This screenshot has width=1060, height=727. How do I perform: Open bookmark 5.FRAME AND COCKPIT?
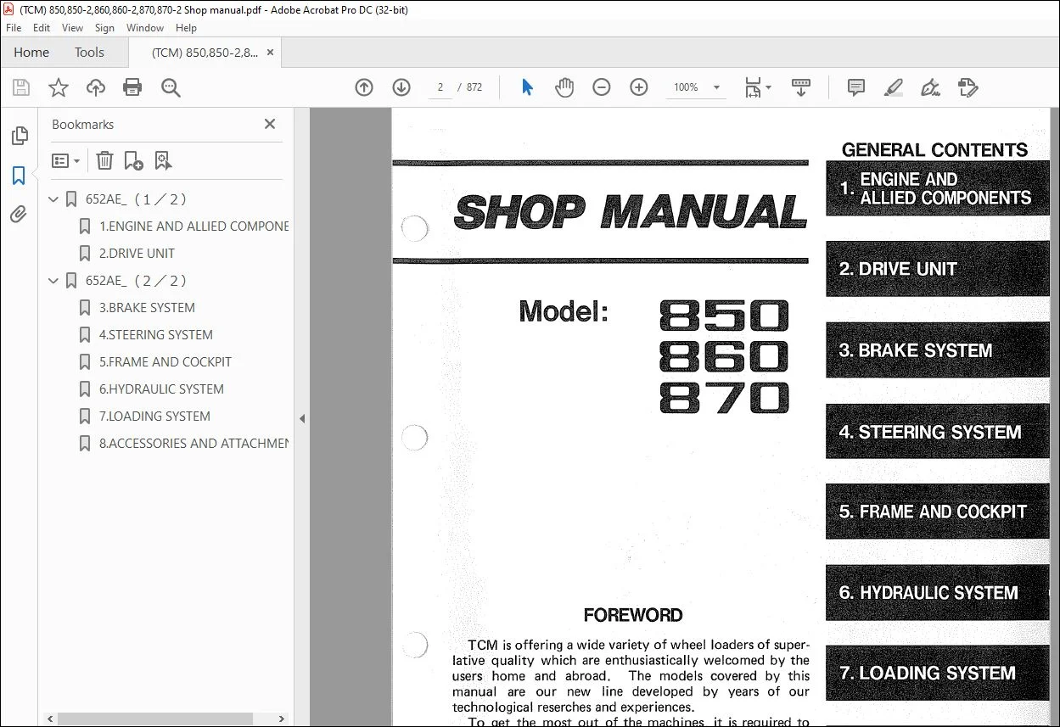pyautogui.click(x=165, y=362)
